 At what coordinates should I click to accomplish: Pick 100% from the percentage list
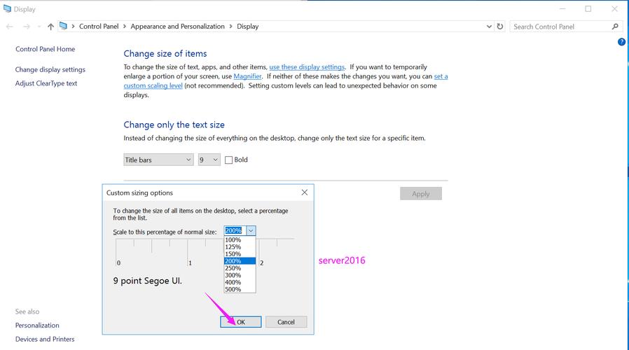[x=233, y=240]
